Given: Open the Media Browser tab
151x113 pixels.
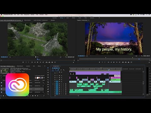Looking at the screenshot, I should 20,66.
